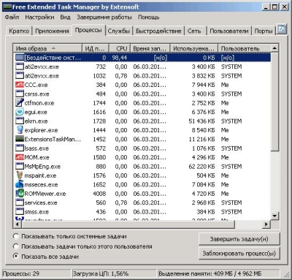Open the Файл menu
The image size is (292, 280).
pyautogui.click(x=12, y=18)
